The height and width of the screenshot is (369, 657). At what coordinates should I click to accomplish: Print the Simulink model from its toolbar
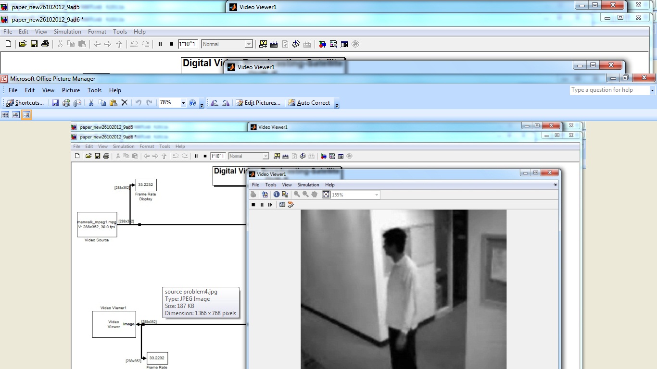[45, 44]
